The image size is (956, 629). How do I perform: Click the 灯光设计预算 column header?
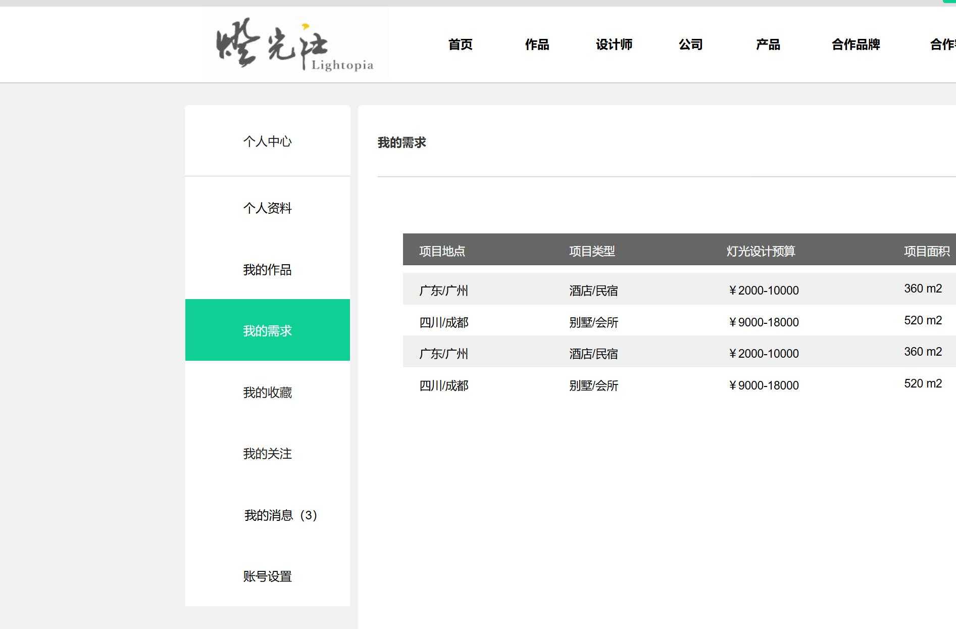[x=761, y=251]
